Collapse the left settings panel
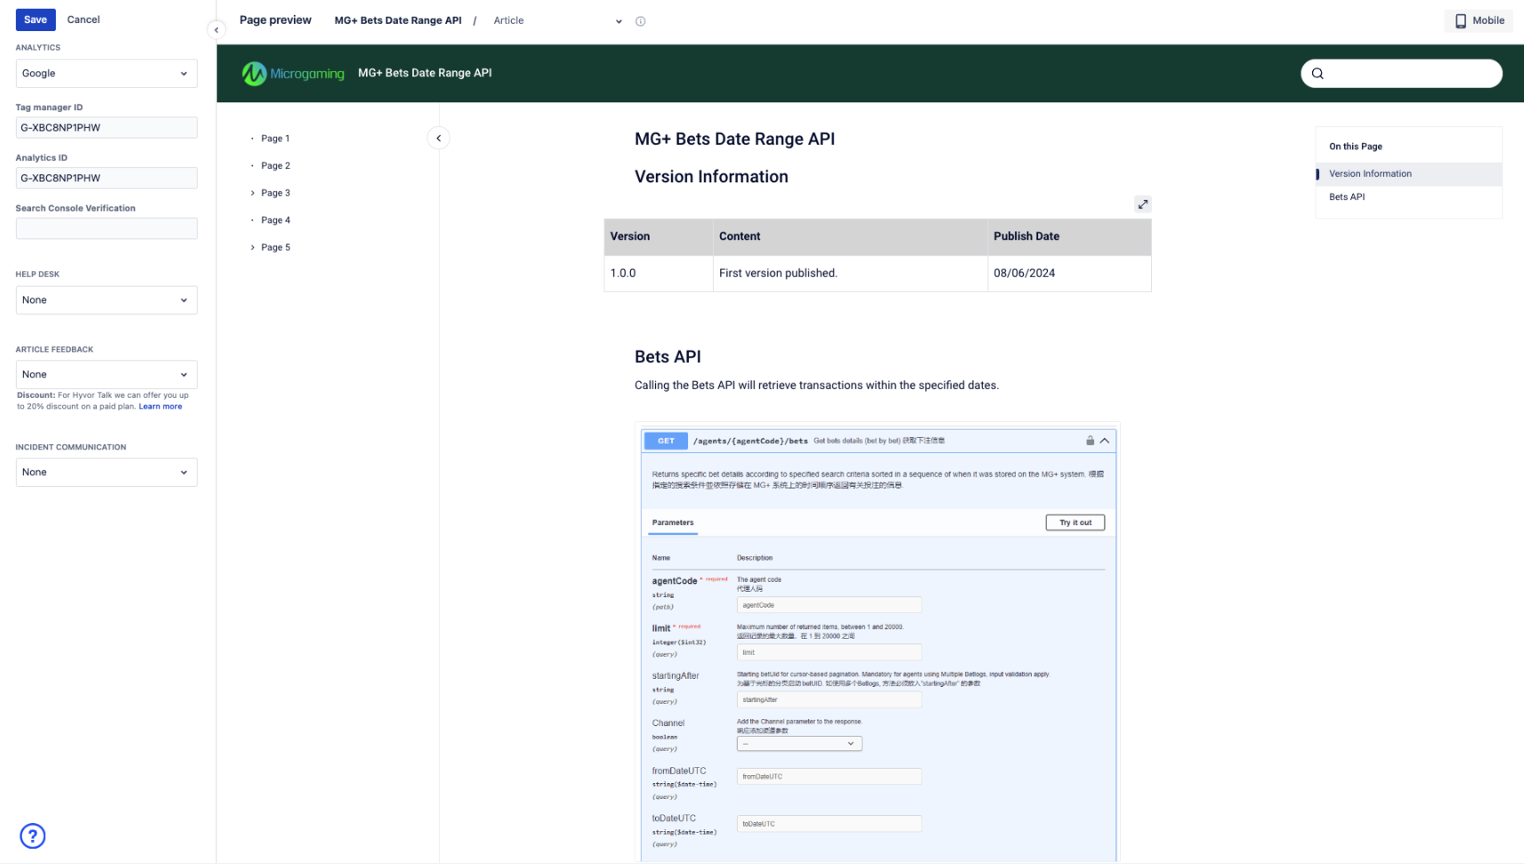 tap(216, 30)
